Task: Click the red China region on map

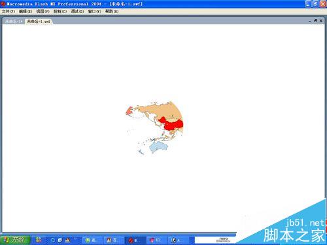Action: point(171,125)
